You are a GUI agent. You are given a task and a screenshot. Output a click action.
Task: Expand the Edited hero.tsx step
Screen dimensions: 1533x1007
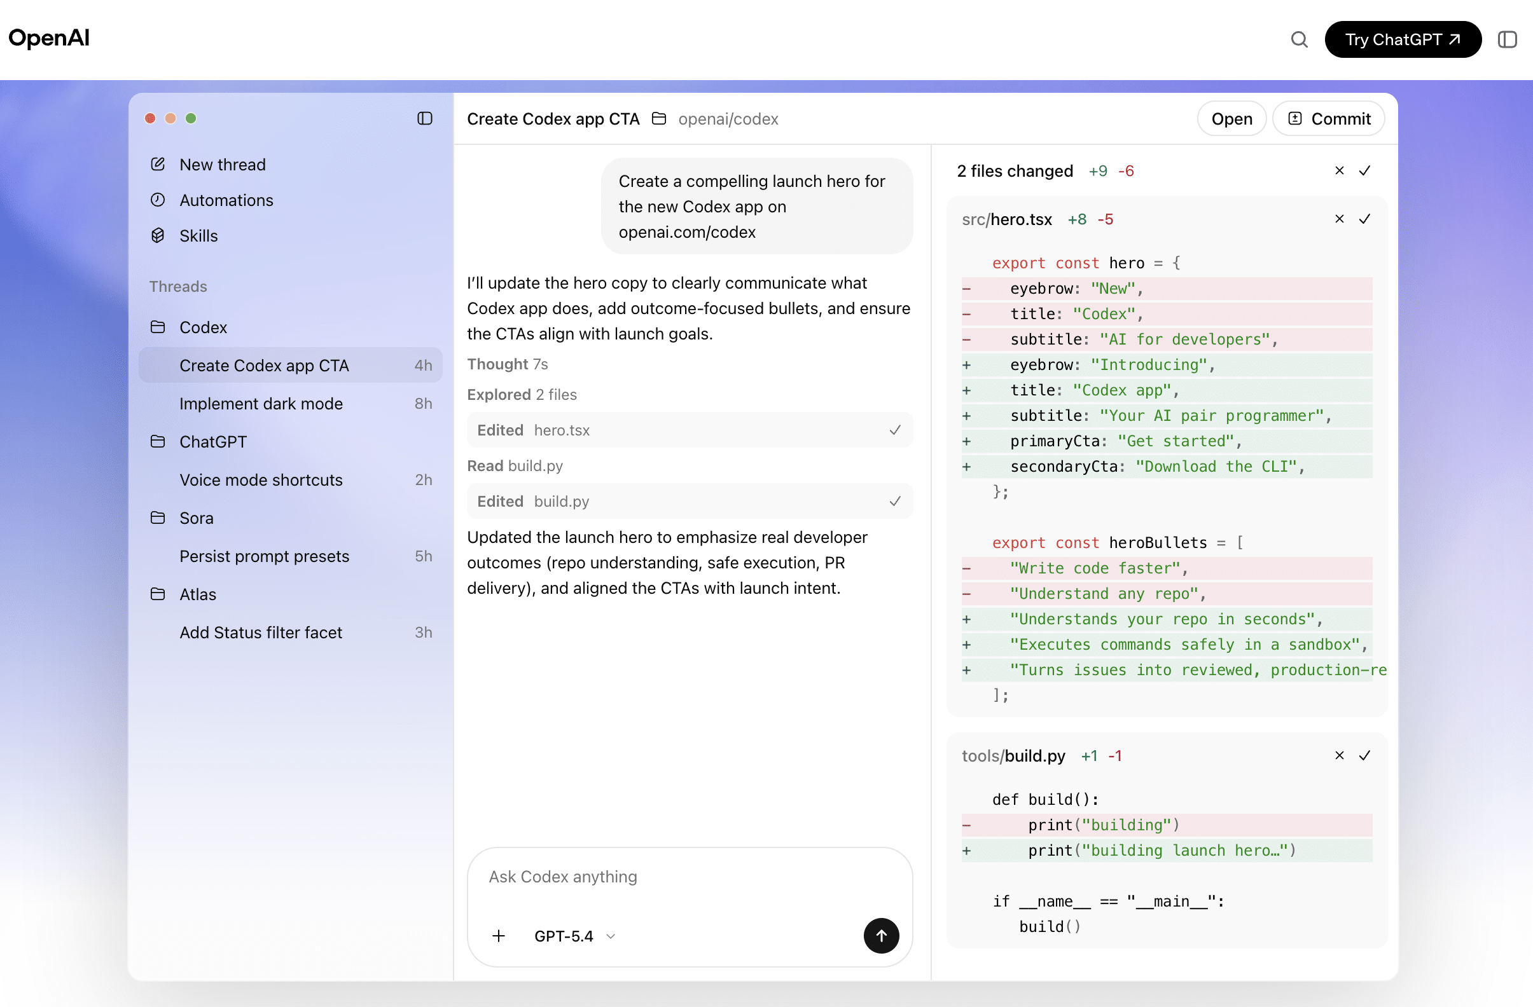point(689,430)
